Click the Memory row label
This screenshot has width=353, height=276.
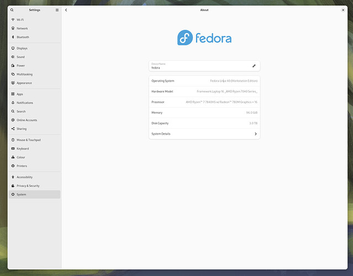[x=157, y=113]
